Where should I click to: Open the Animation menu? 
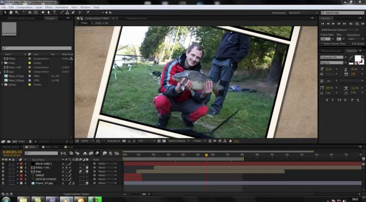pos(62,7)
